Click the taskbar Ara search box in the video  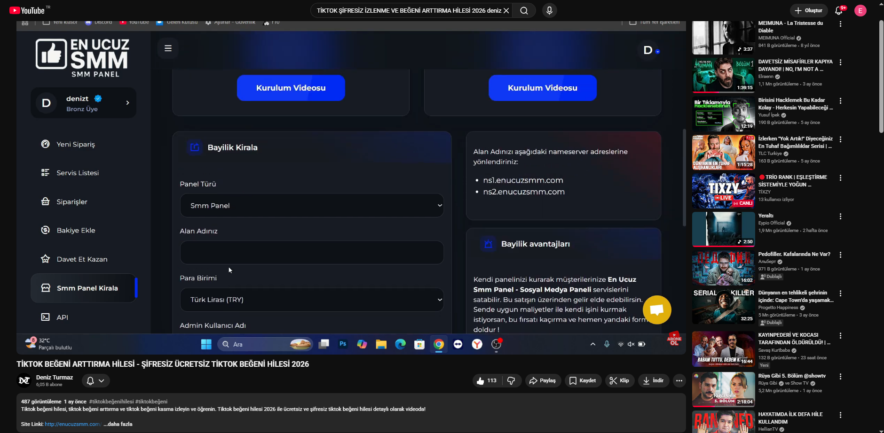[x=266, y=344]
